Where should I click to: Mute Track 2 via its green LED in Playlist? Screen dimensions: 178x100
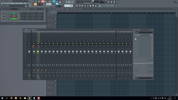pyautogui.click(x=56, y=23)
